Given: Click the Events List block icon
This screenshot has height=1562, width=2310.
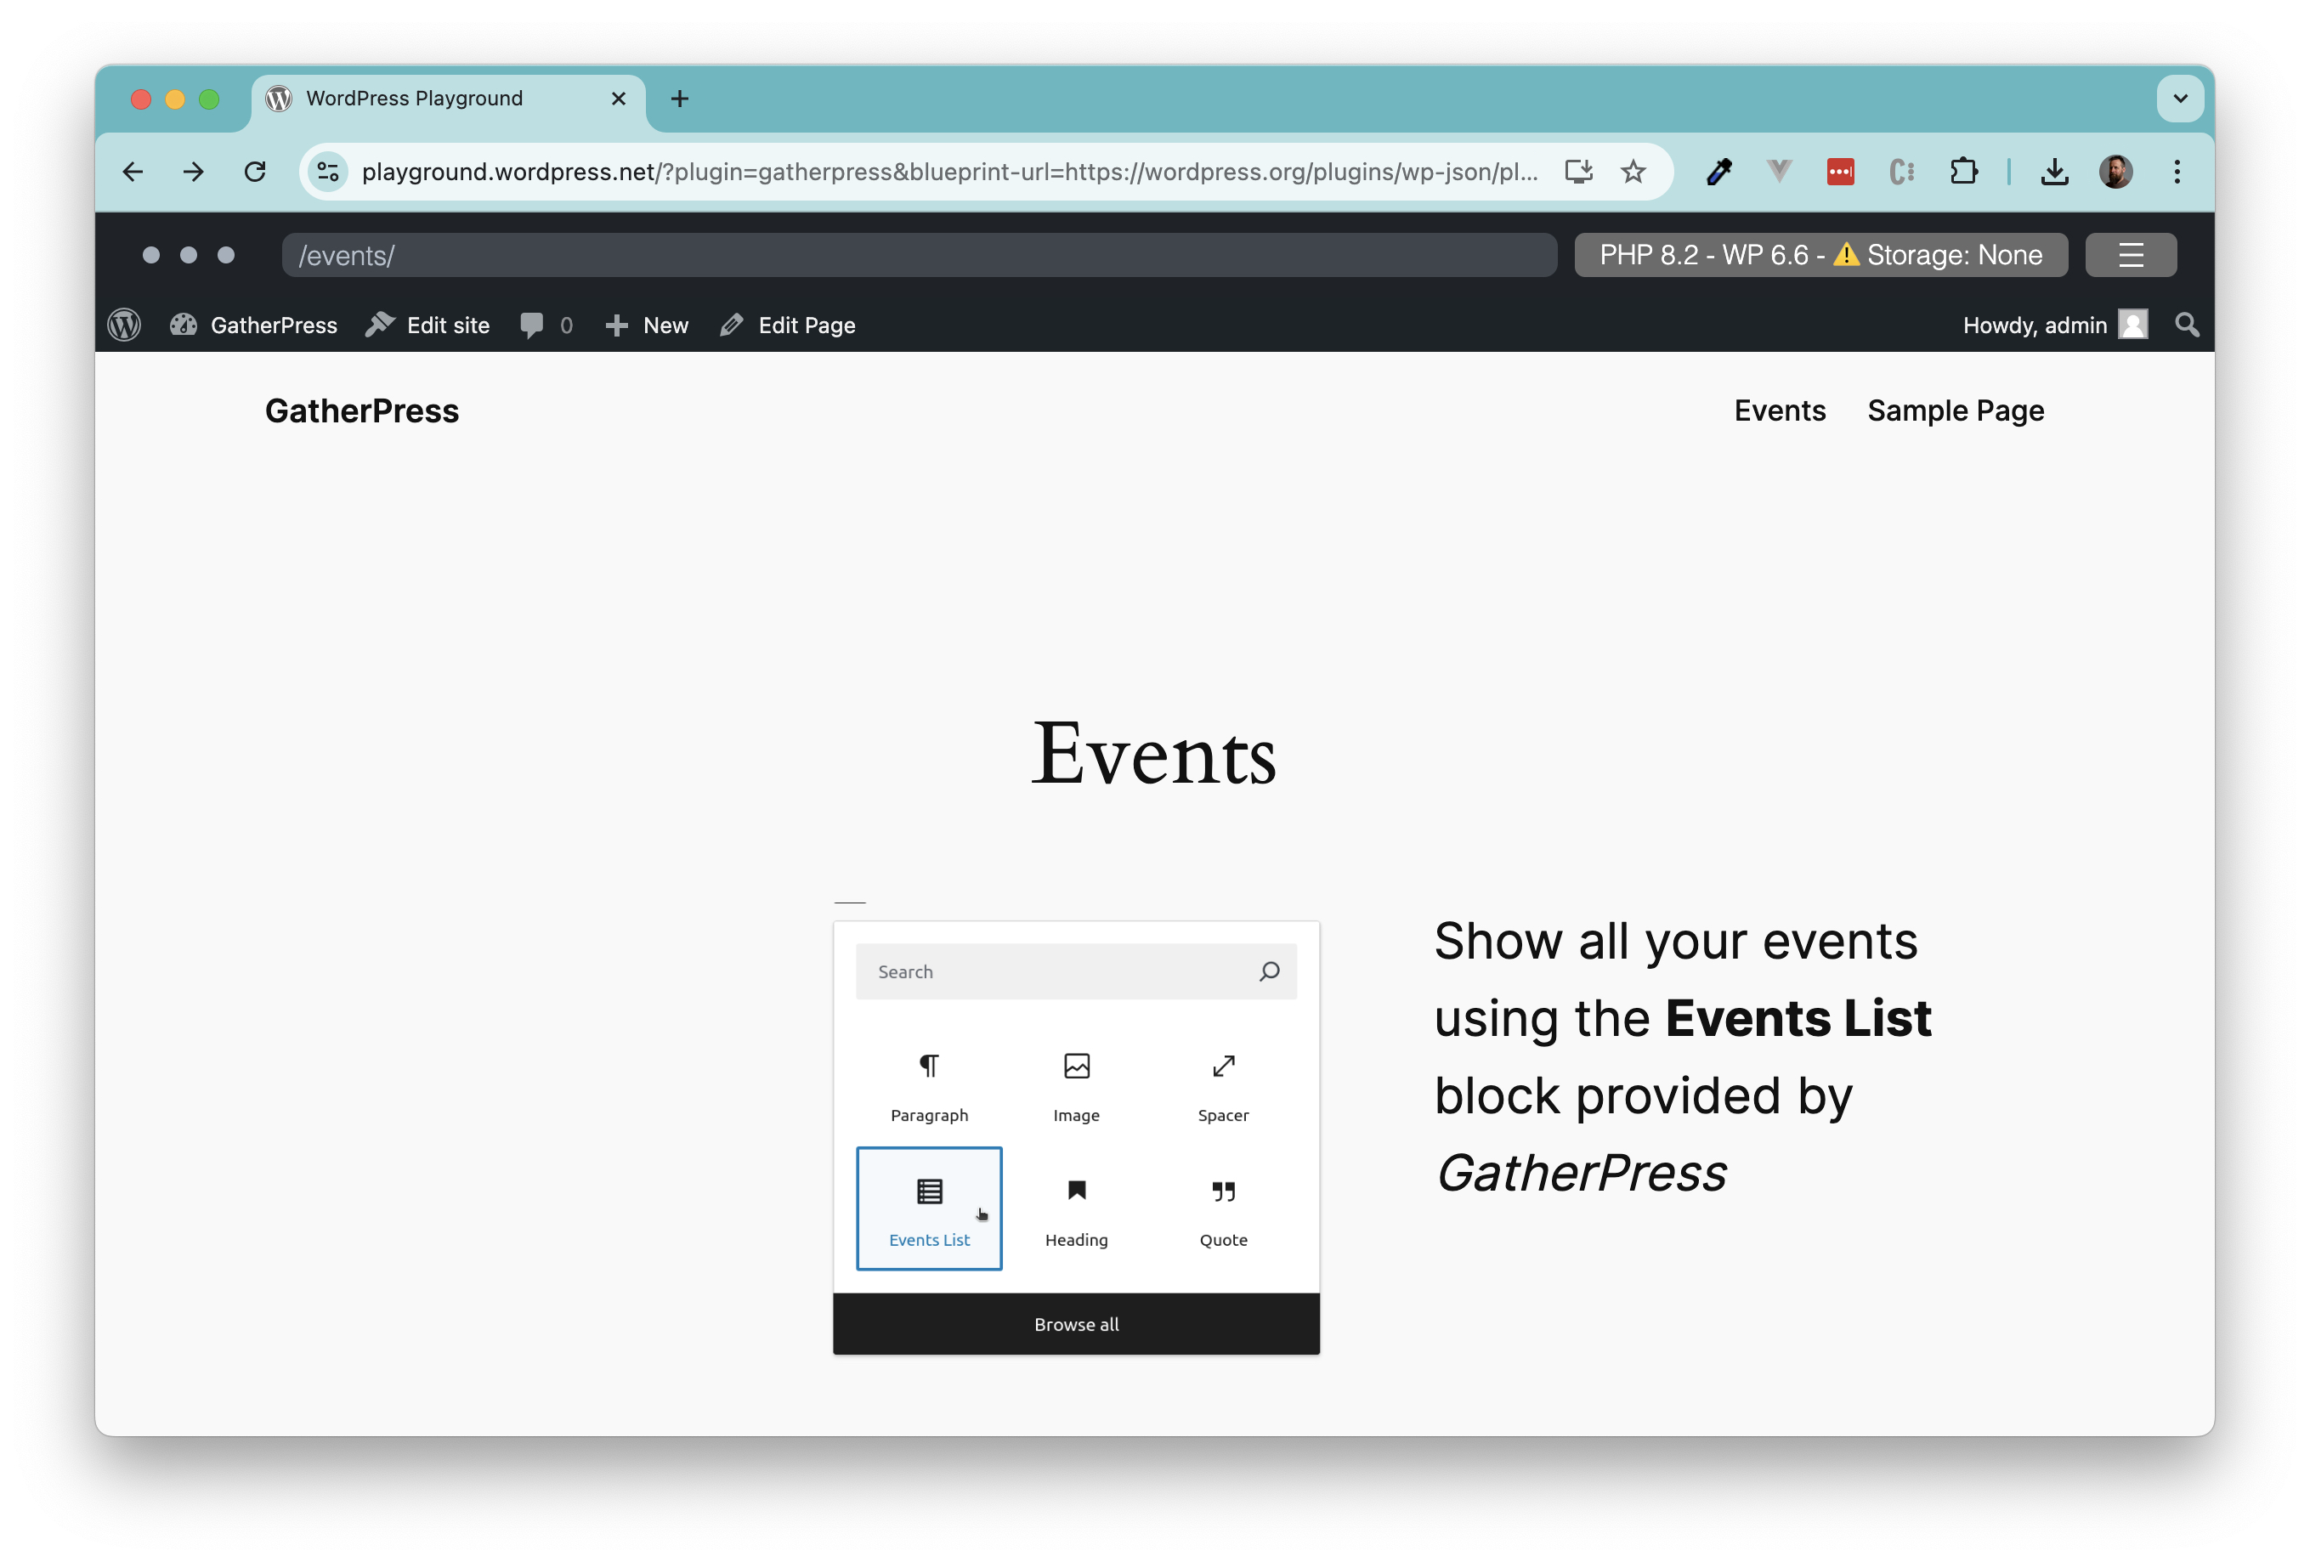Looking at the screenshot, I should point(929,1192).
